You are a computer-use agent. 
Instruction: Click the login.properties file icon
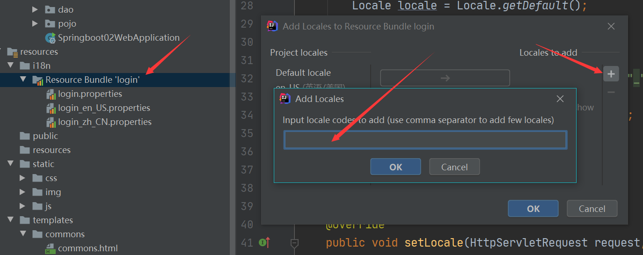(51, 94)
